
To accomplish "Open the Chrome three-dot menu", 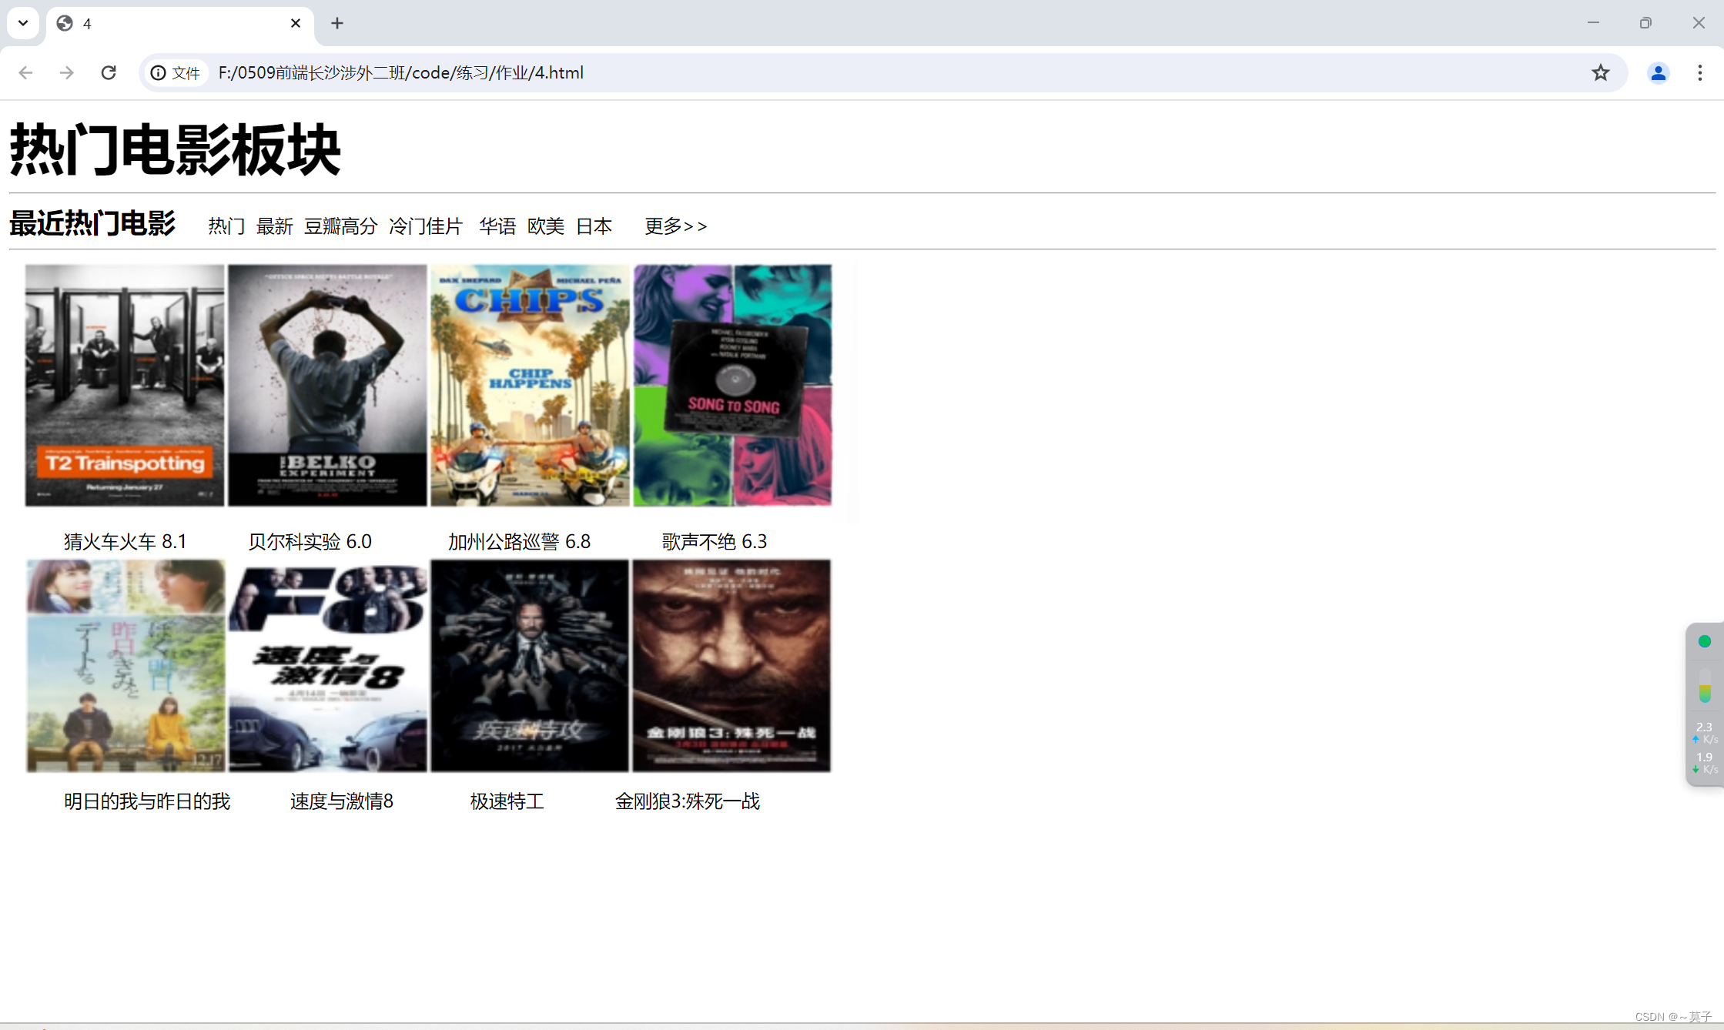I will 1699,72.
